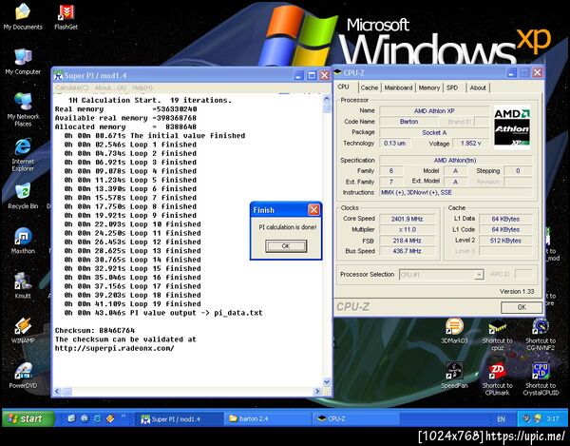
Task: Click Super PI horizontal scrollbar left arrow
Action: click(57, 391)
